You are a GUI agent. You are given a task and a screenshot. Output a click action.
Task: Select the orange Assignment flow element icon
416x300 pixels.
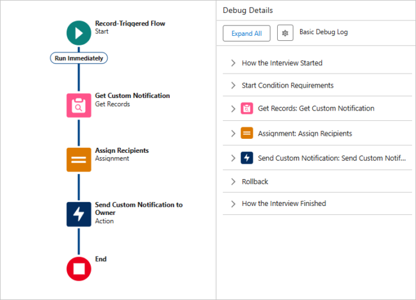(x=79, y=159)
